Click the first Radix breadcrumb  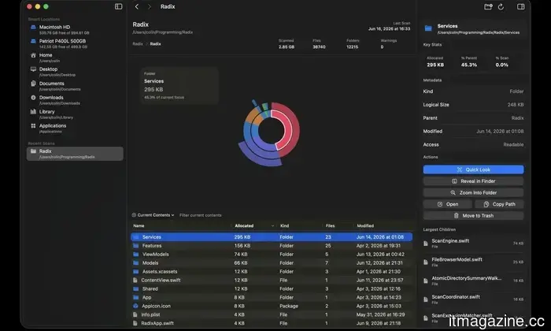pyautogui.click(x=138, y=44)
